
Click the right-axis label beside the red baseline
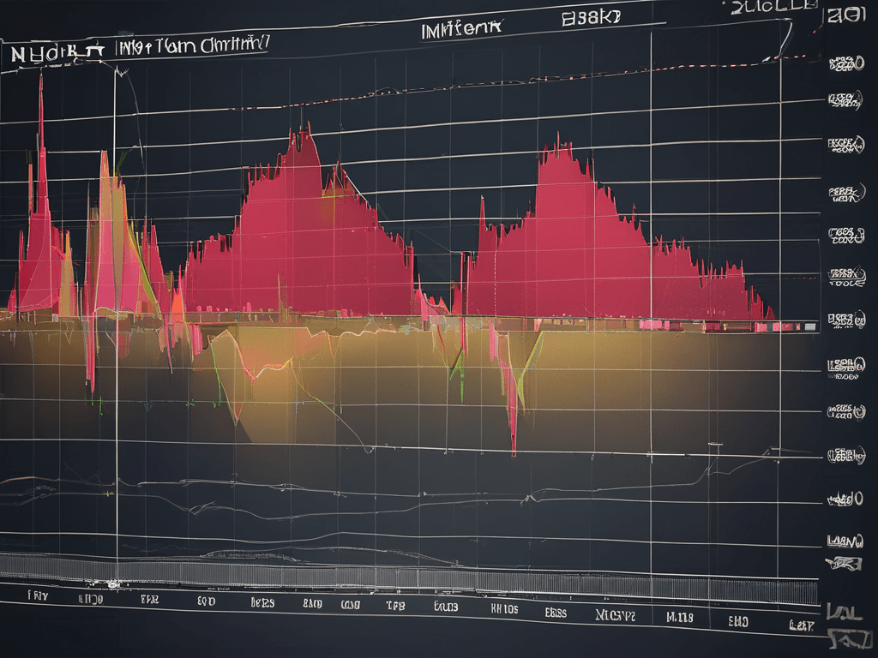click(x=842, y=320)
